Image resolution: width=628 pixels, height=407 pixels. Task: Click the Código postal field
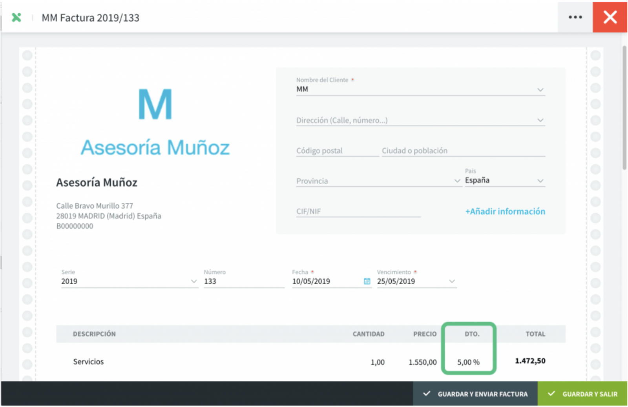(337, 151)
